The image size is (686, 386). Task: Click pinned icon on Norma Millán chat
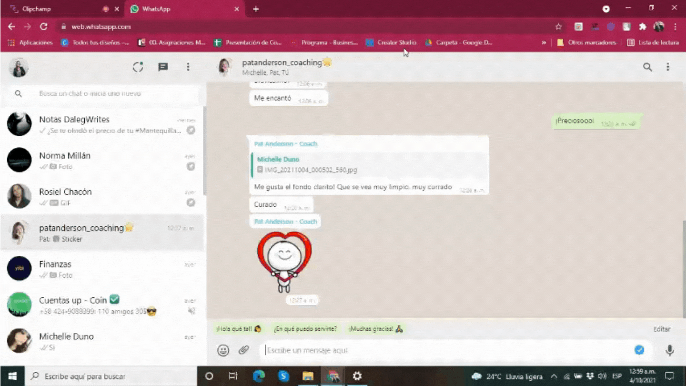click(191, 166)
